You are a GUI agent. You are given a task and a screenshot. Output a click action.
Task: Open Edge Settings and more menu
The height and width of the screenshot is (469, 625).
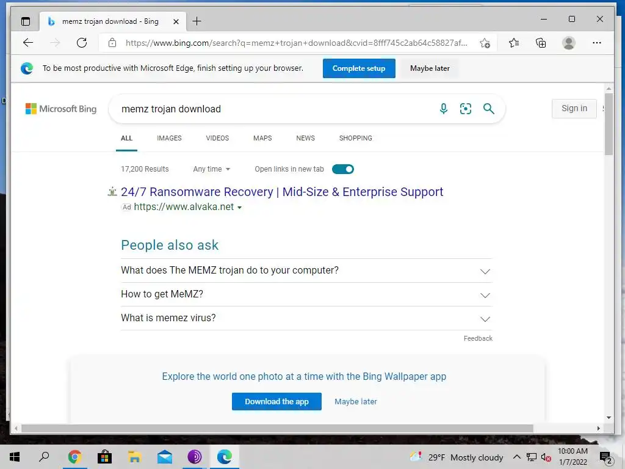[x=597, y=43]
